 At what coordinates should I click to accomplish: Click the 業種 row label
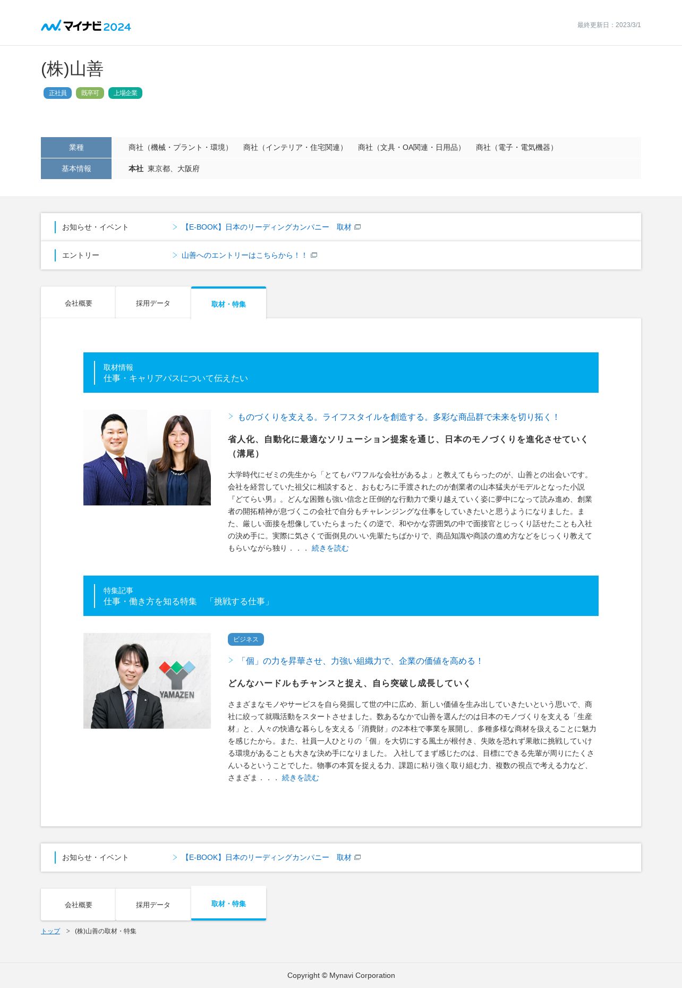click(x=76, y=147)
